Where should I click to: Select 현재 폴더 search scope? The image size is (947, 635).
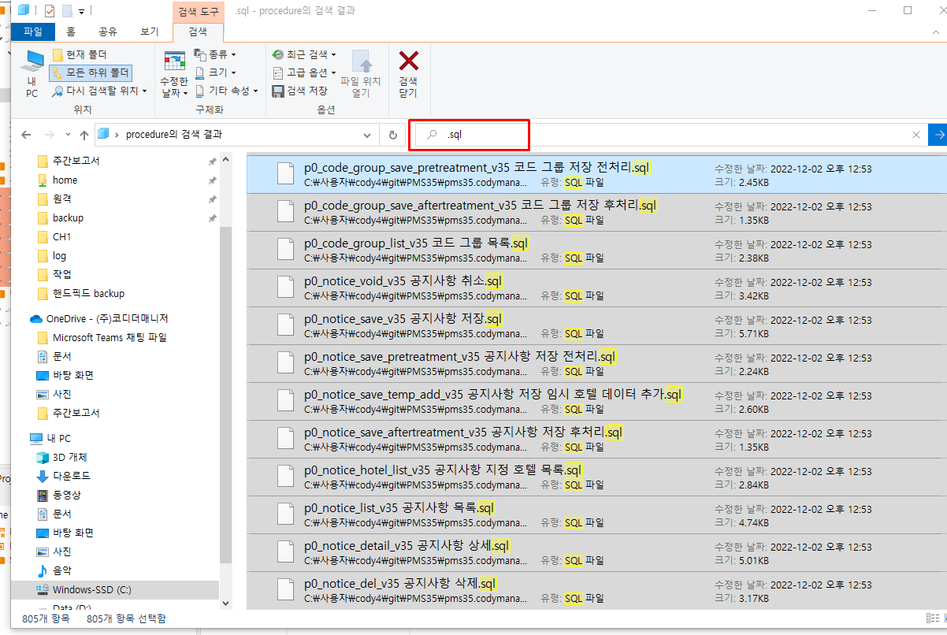(80, 54)
